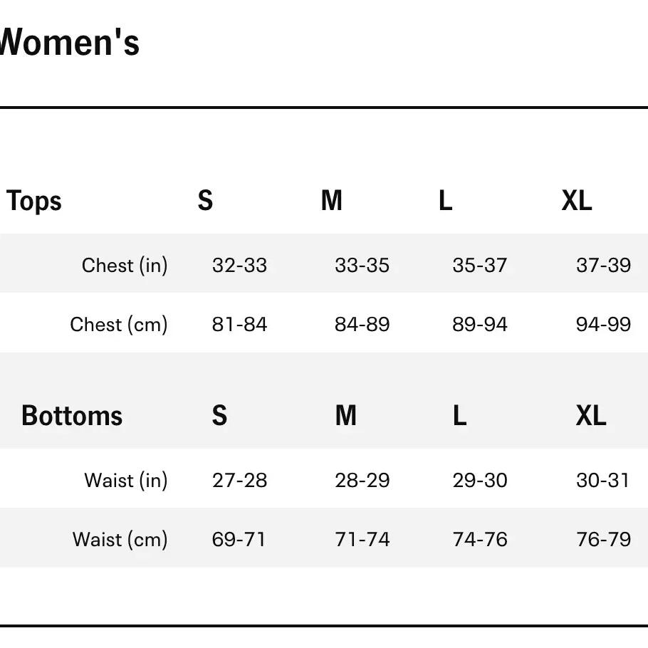Viewport: 648px width, 648px height.
Task: Click the S column header for Tops
Action: [x=205, y=202]
